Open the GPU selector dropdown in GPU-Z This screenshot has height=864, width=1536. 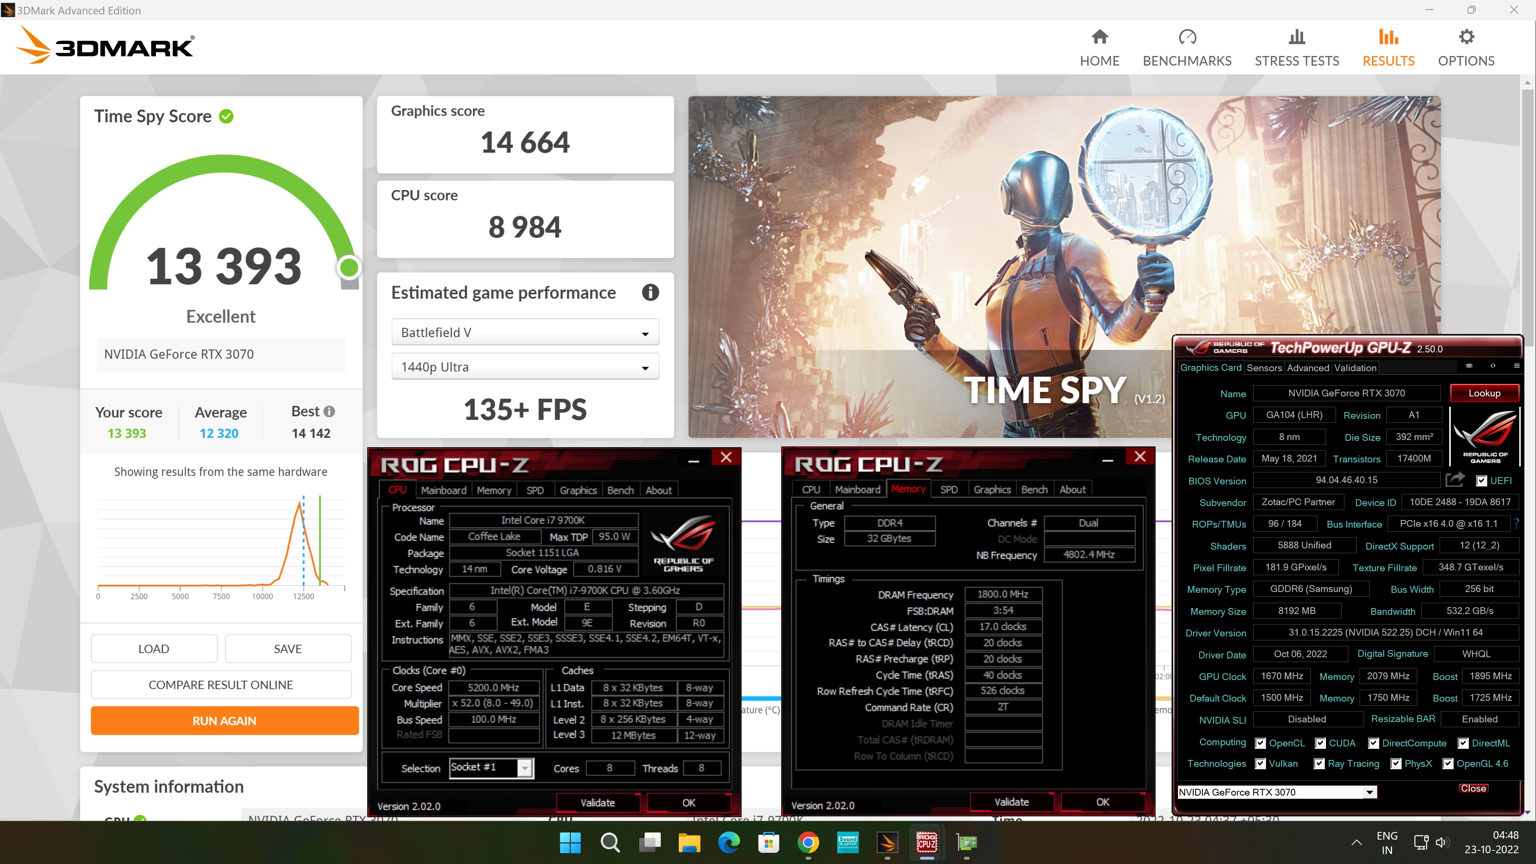(x=1277, y=792)
